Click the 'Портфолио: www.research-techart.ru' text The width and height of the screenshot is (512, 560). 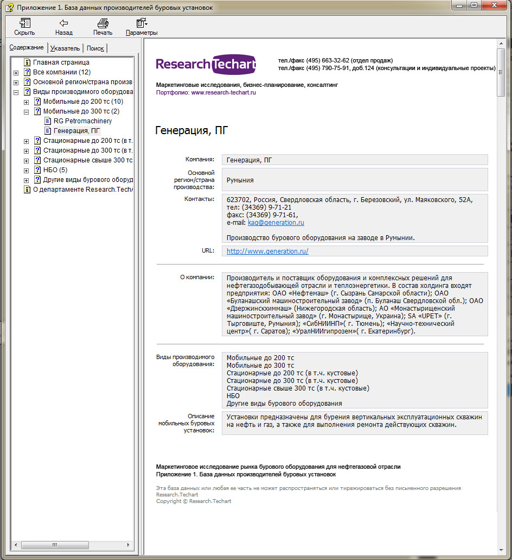(206, 92)
